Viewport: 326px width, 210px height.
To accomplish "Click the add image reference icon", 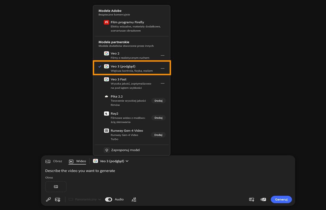I will pos(57,199).
